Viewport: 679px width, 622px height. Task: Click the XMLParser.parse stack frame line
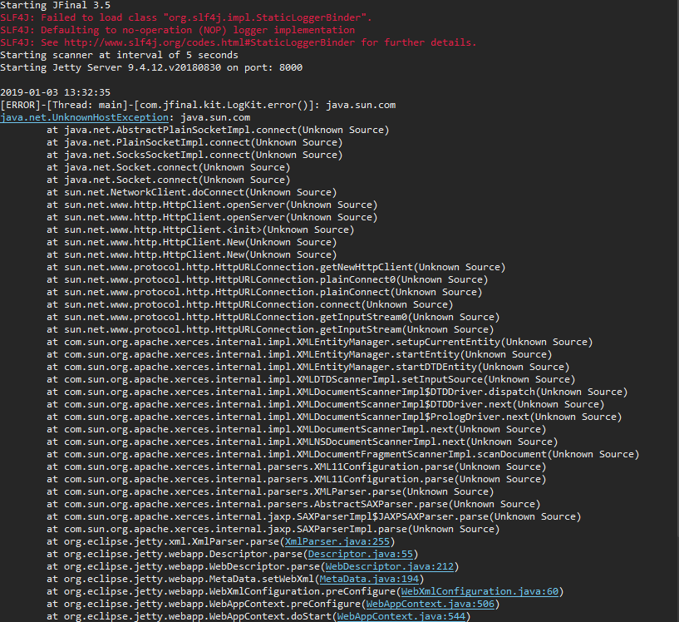[x=270, y=492]
